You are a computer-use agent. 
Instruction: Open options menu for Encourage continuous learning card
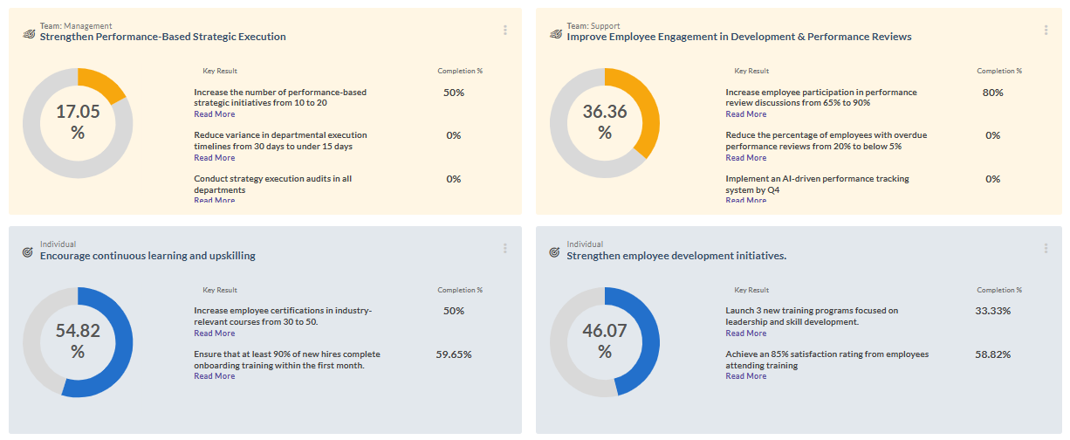coord(505,249)
